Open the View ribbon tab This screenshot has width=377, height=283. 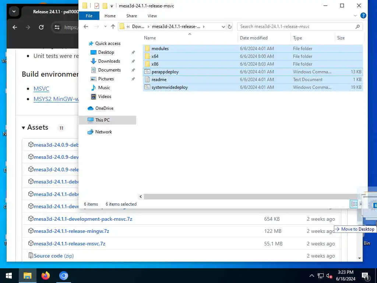point(152,15)
